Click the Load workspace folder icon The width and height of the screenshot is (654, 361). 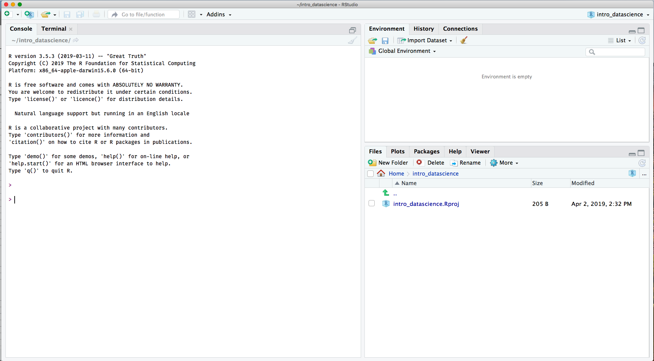pyautogui.click(x=373, y=41)
